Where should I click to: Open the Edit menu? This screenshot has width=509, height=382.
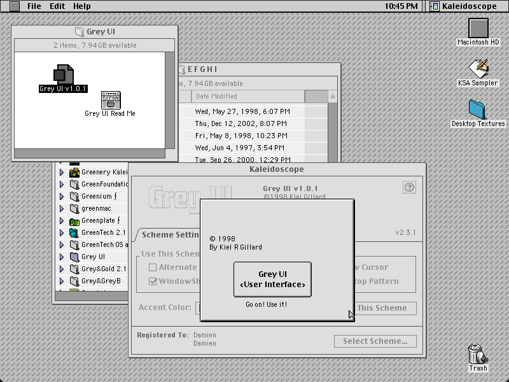pos(57,6)
